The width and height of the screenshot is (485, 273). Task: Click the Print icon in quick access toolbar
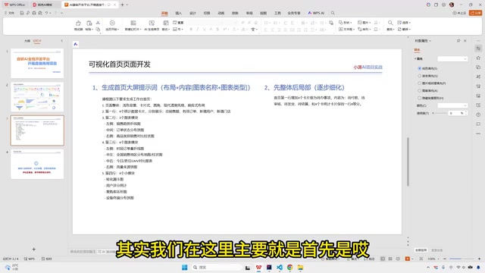coord(34,13)
